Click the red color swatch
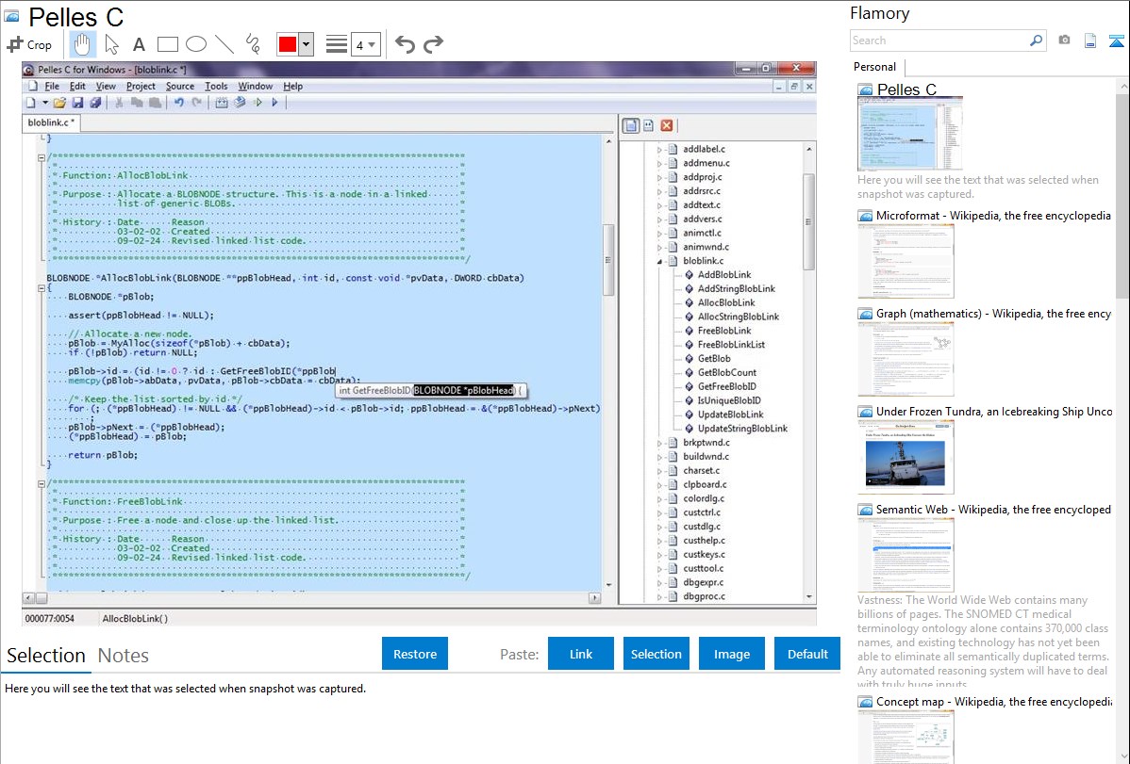Image resolution: width=1130 pixels, height=764 pixels. click(288, 44)
